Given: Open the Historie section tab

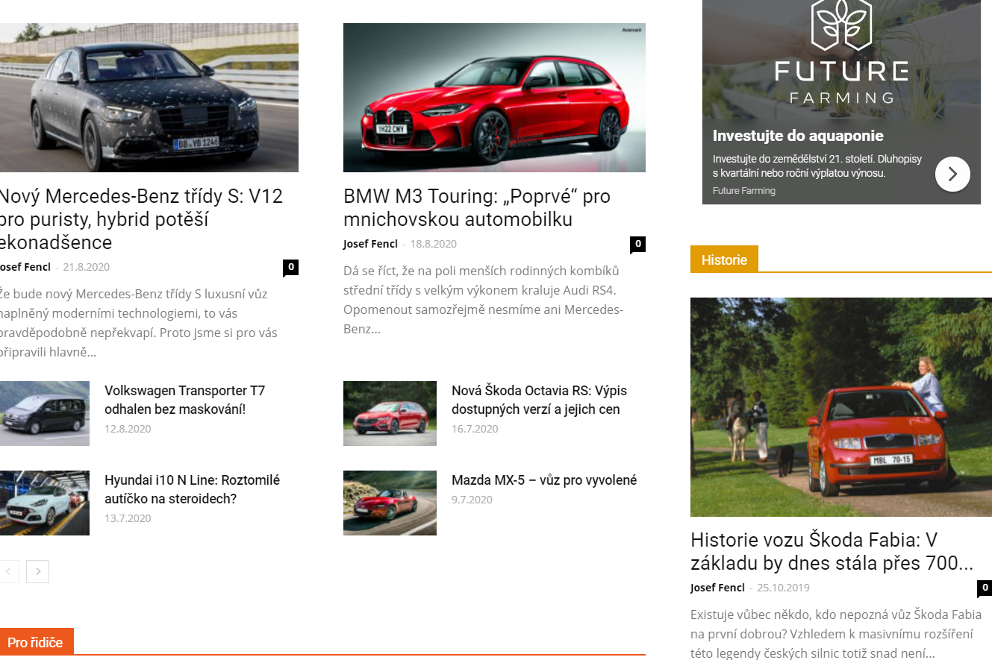Looking at the screenshot, I should coord(724,260).
